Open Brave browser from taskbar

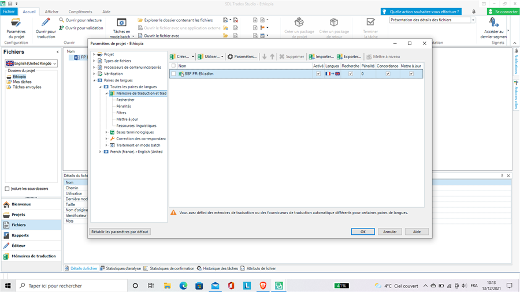pyautogui.click(x=263, y=286)
